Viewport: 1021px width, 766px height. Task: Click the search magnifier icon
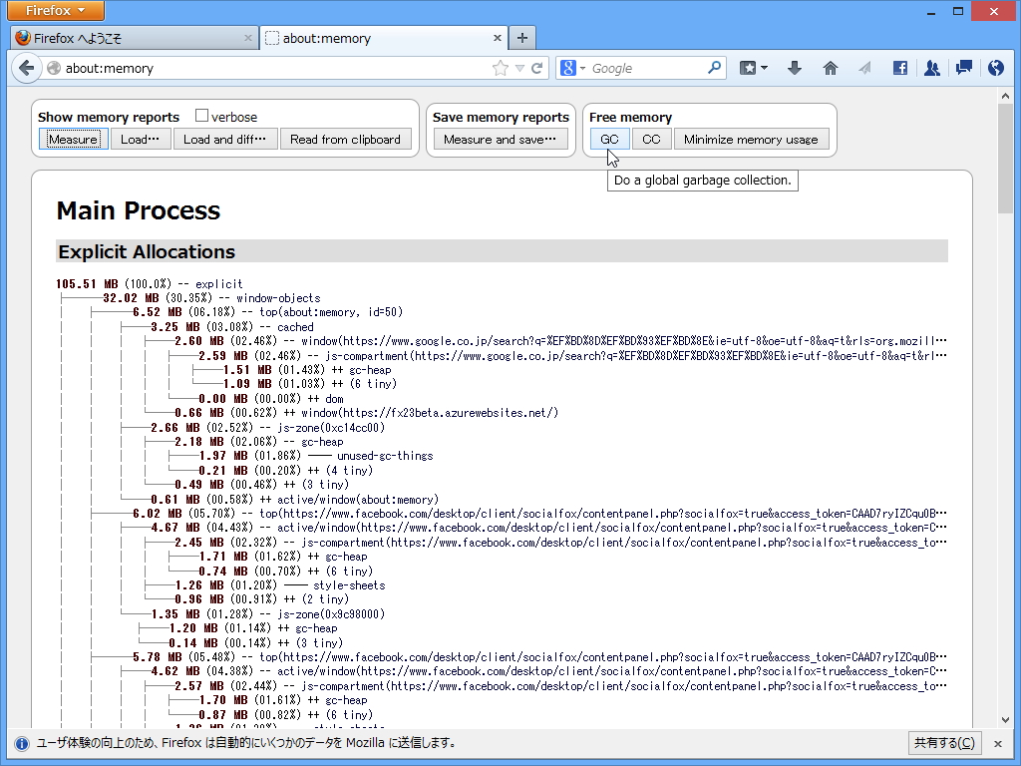714,67
